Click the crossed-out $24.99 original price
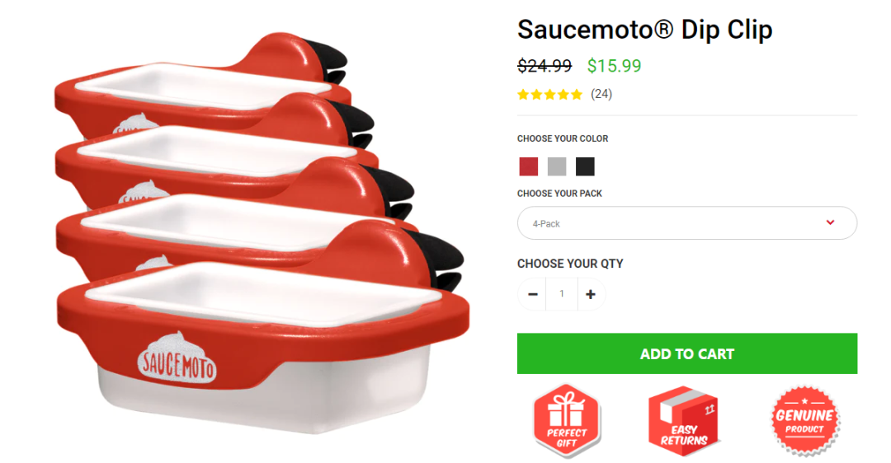891x463 pixels. click(x=544, y=66)
